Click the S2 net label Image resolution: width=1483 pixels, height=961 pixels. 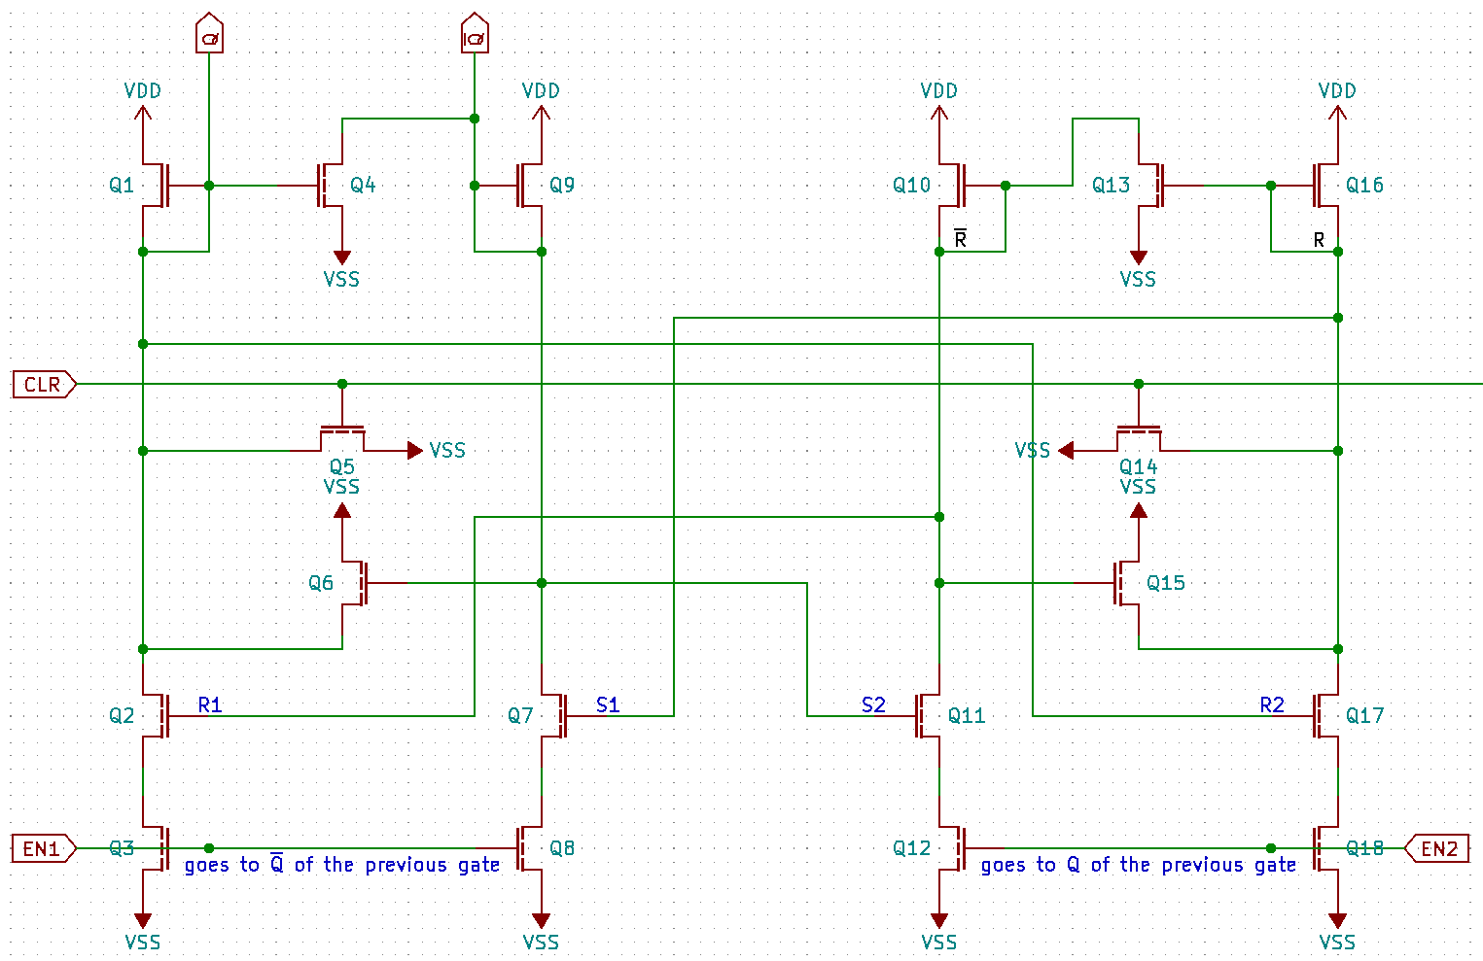pyautogui.click(x=873, y=705)
